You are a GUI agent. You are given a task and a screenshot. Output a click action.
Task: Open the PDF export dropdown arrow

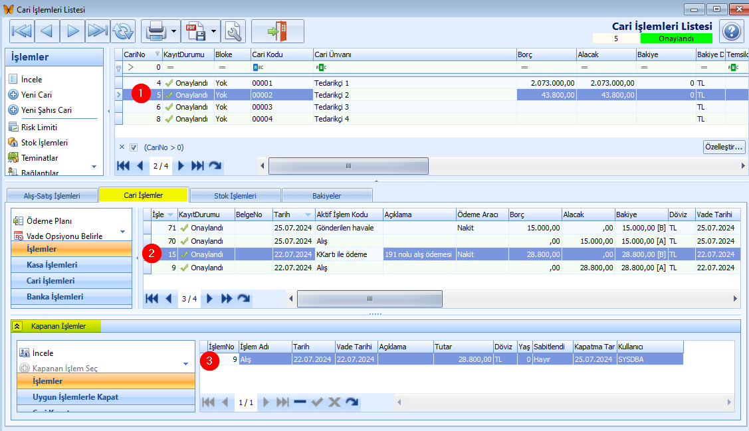213,31
